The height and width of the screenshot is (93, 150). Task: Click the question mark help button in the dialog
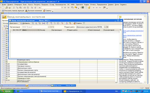click(x=84, y=23)
